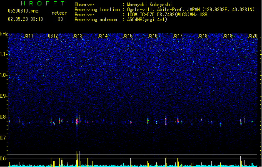262x167 pixels.
Task: Click the Observer label
Action: coord(85,5)
